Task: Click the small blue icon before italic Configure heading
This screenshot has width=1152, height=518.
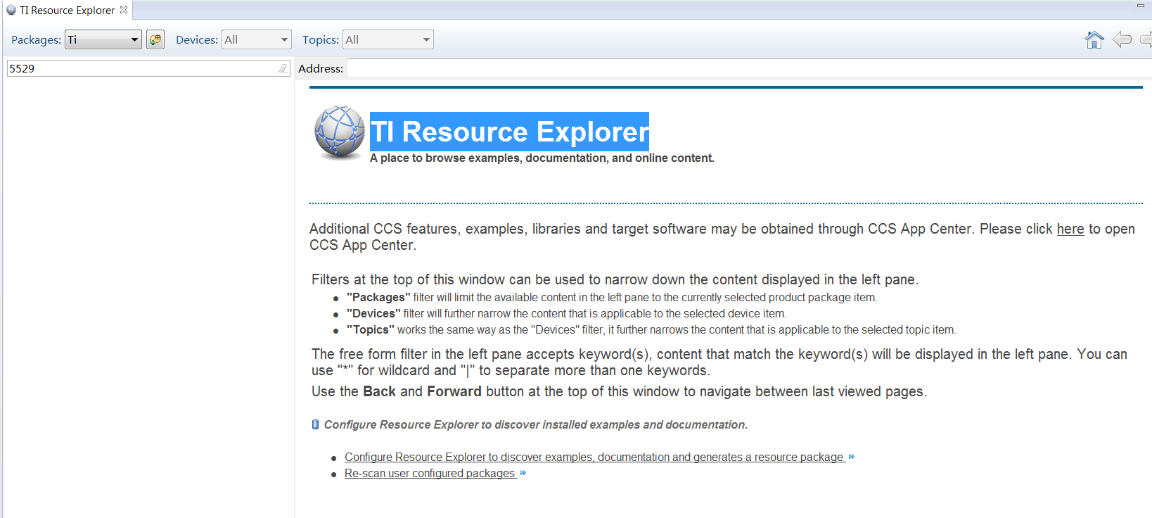Action: [x=315, y=424]
